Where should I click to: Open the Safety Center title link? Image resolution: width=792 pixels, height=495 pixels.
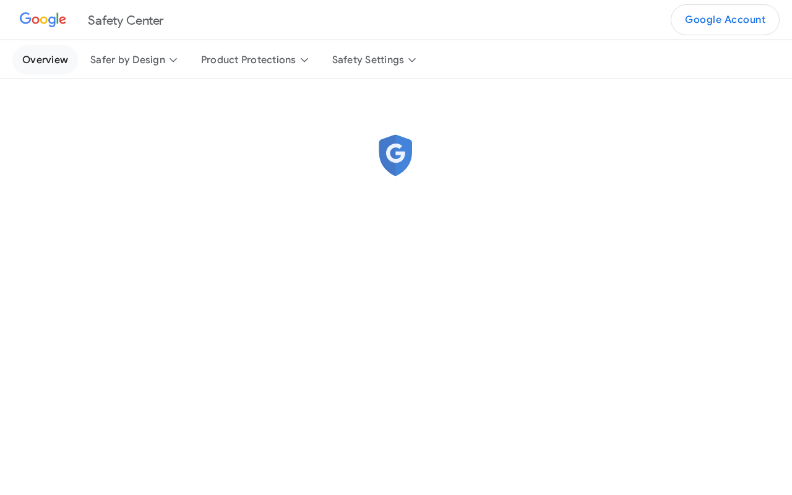(x=126, y=20)
